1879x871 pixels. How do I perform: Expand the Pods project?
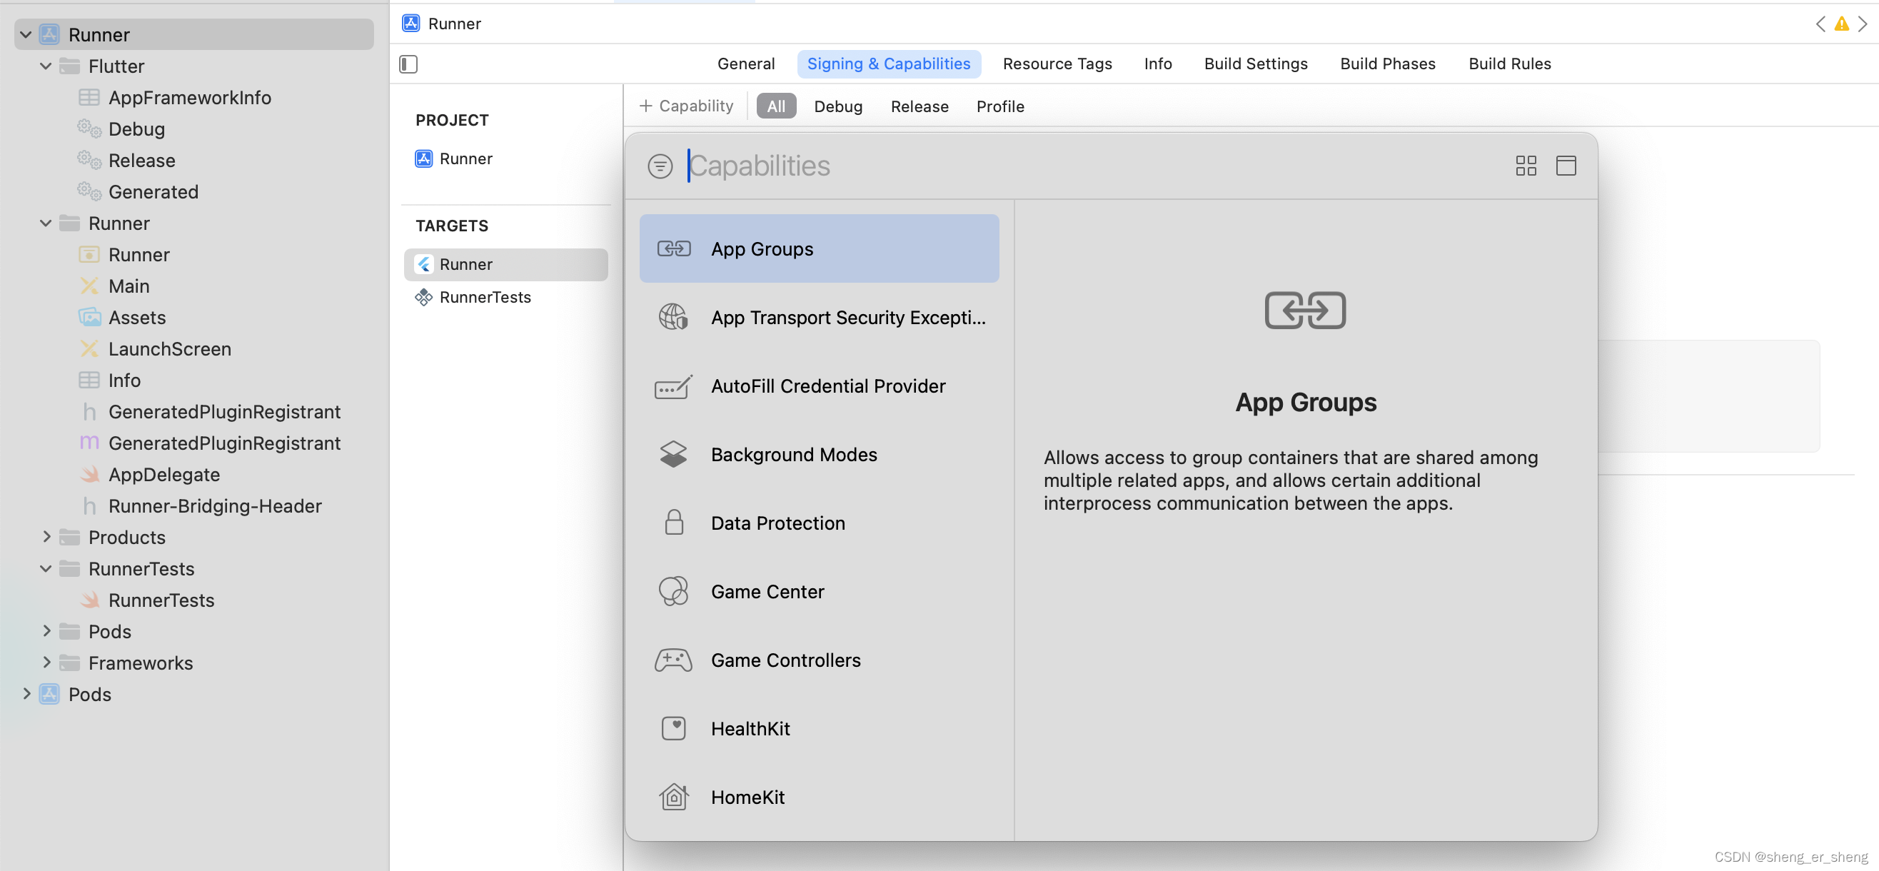pyautogui.click(x=26, y=695)
